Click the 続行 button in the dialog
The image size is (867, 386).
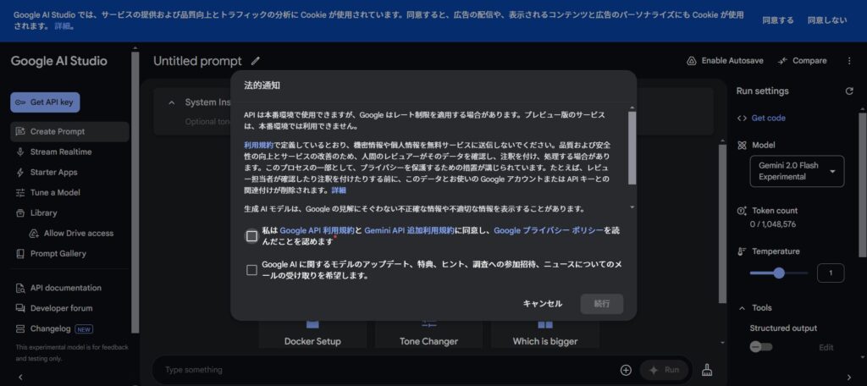click(x=602, y=304)
